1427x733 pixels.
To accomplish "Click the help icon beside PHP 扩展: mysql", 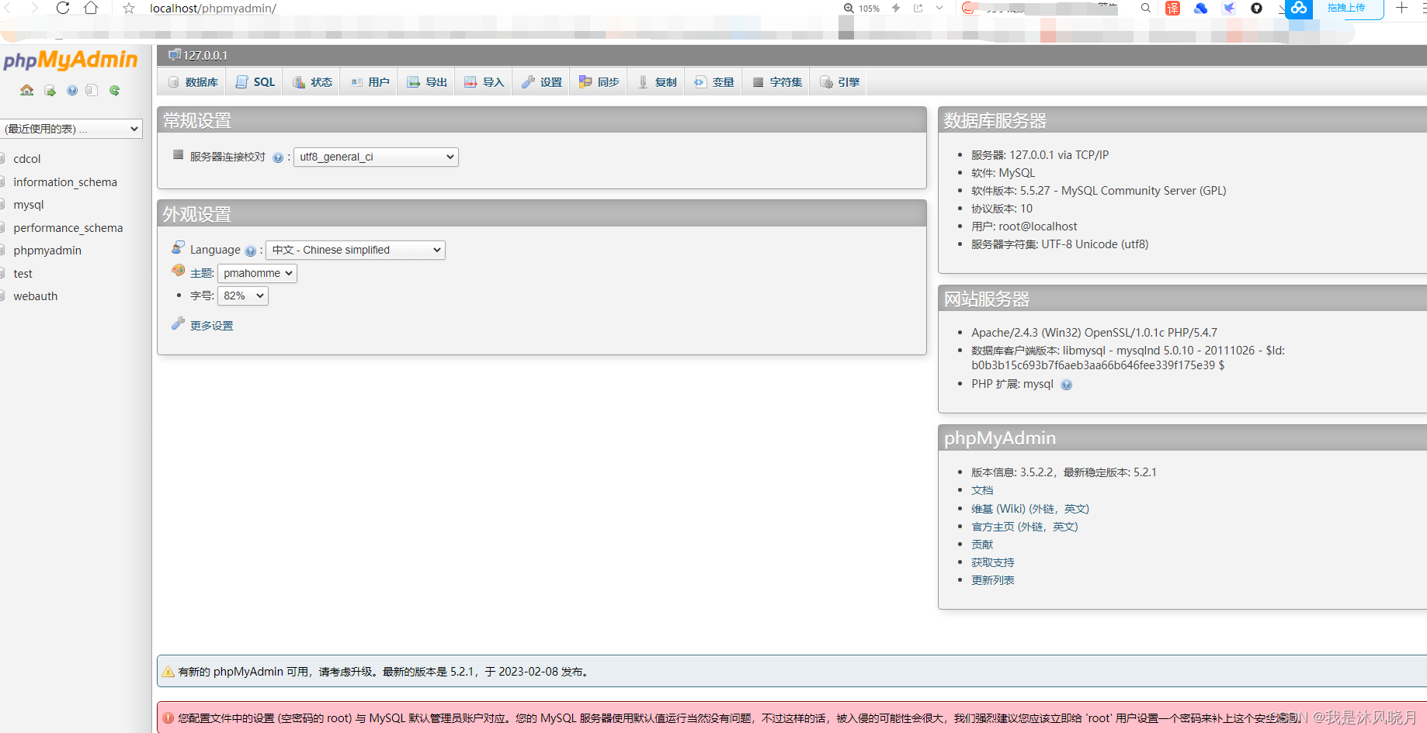I will click(x=1067, y=385).
